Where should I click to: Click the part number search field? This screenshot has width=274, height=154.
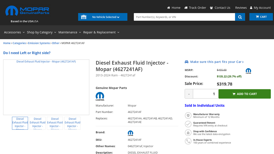click(184, 17)
